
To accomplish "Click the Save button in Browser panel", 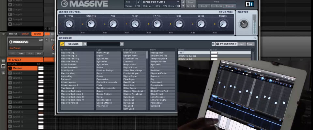I will [250, 44].
